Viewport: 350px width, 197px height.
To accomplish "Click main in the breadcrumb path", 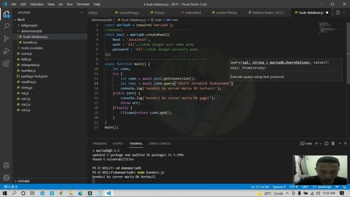I will tap(159, 20).
